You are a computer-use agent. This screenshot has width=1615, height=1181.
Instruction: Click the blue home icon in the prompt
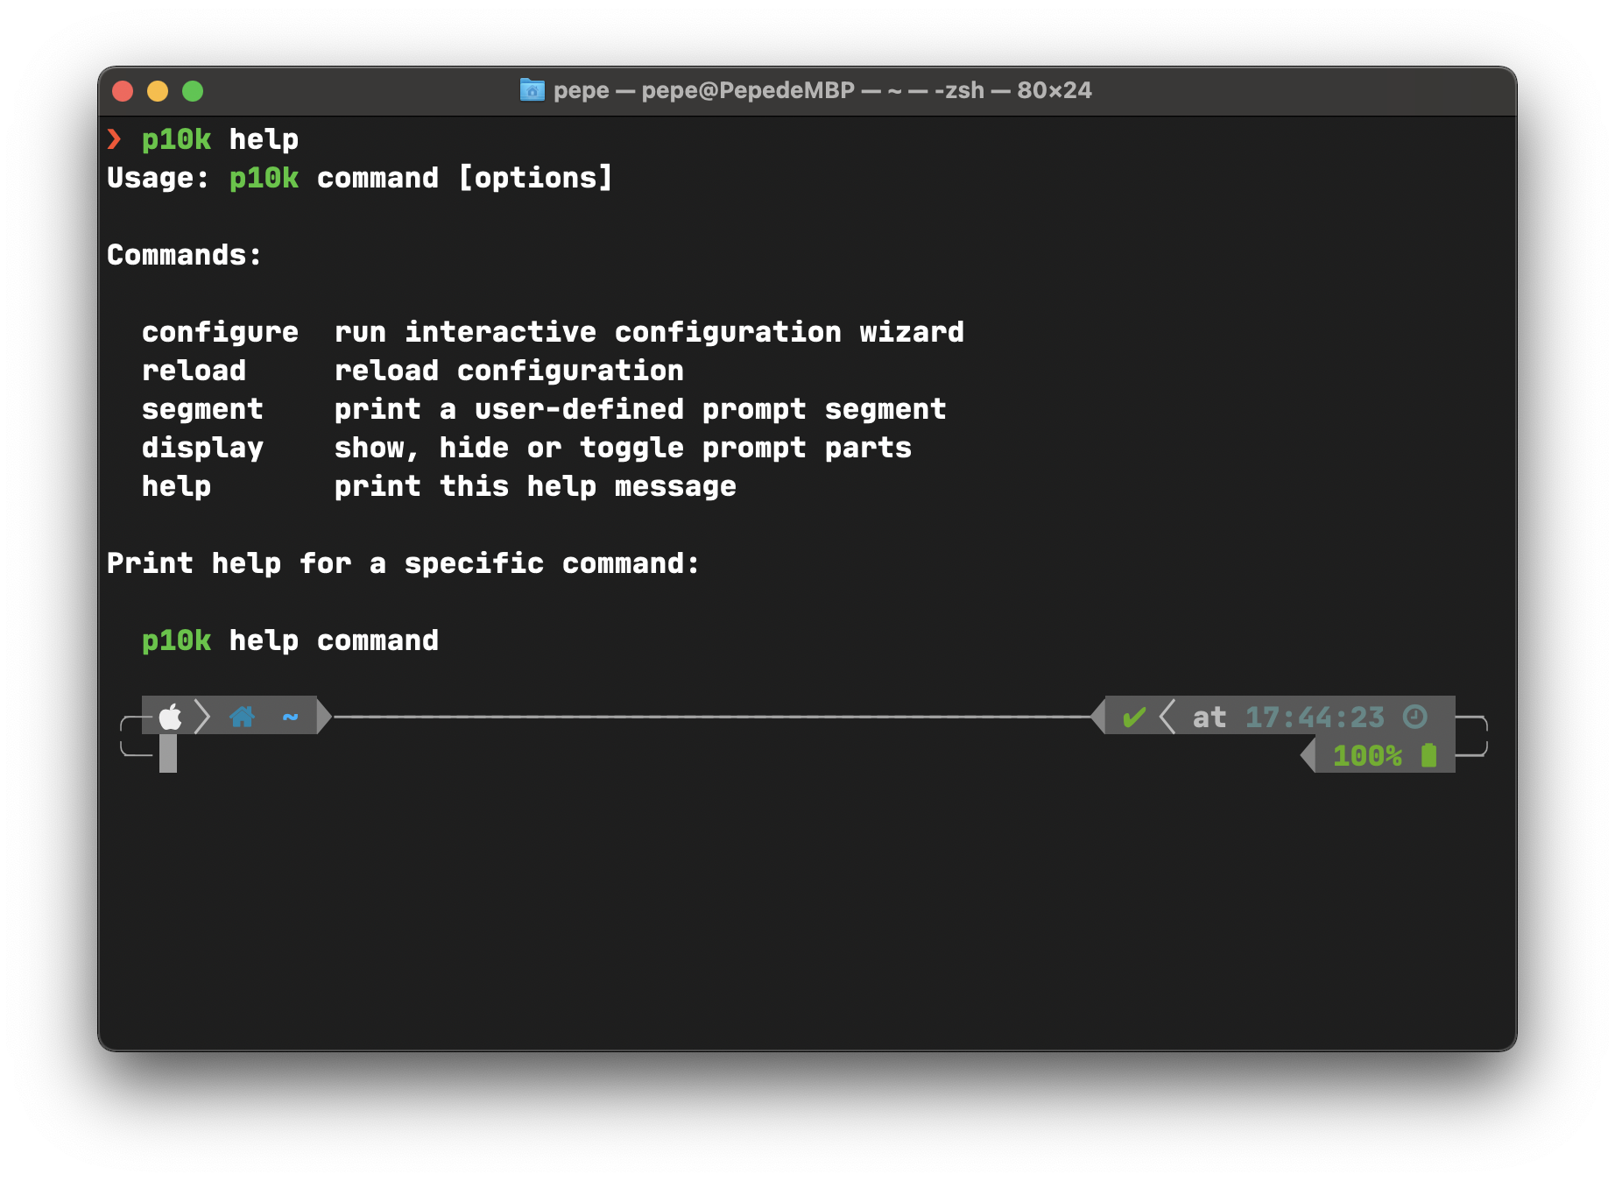point(242,717)
